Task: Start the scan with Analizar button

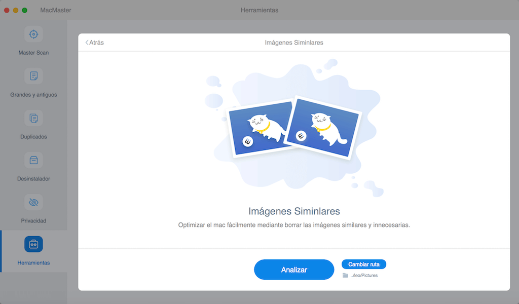Action: pos(294,270)
